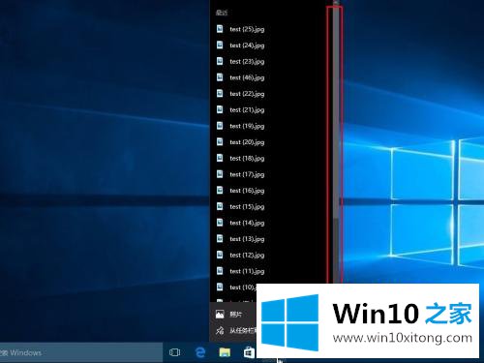The image size is (484, 363).
Task: Click the file icon beside test (10).jpg
Action: pyautogui.click(x=220, y=287)
